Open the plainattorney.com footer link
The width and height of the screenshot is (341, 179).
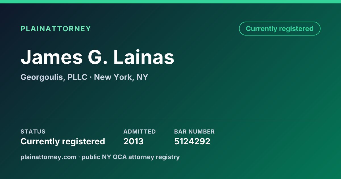tap(49, 157)
